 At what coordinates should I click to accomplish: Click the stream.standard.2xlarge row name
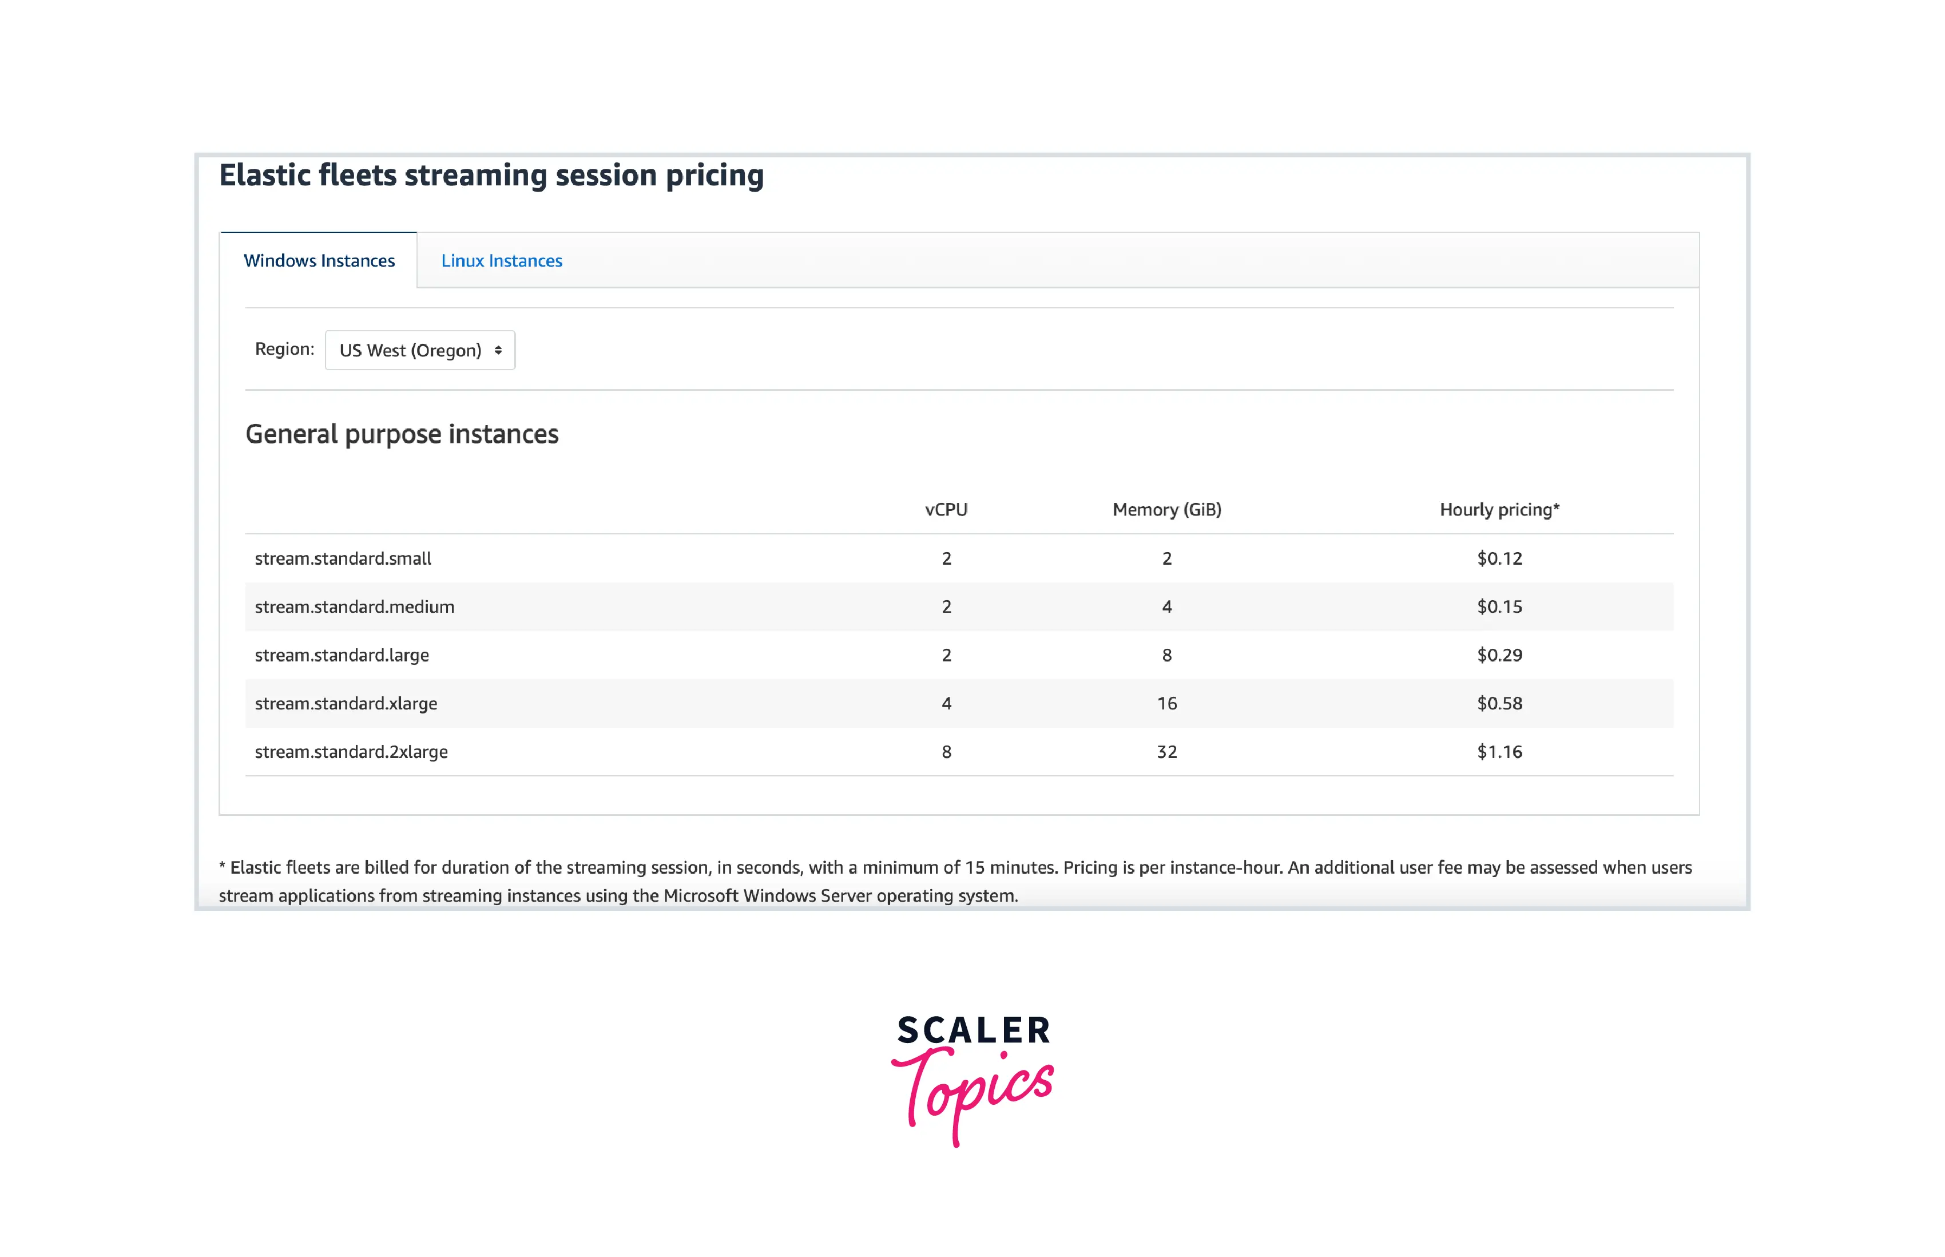[351, 752]
